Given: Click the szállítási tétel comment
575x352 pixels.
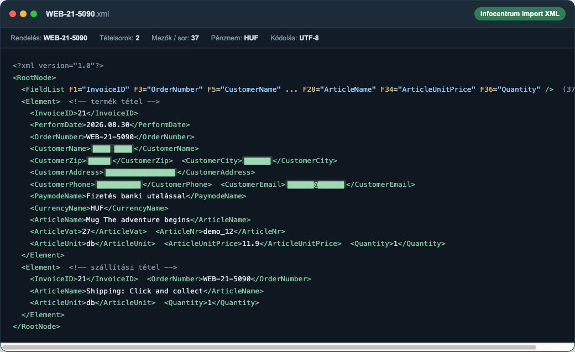Looking at the screenshot, I should point(123,267).
